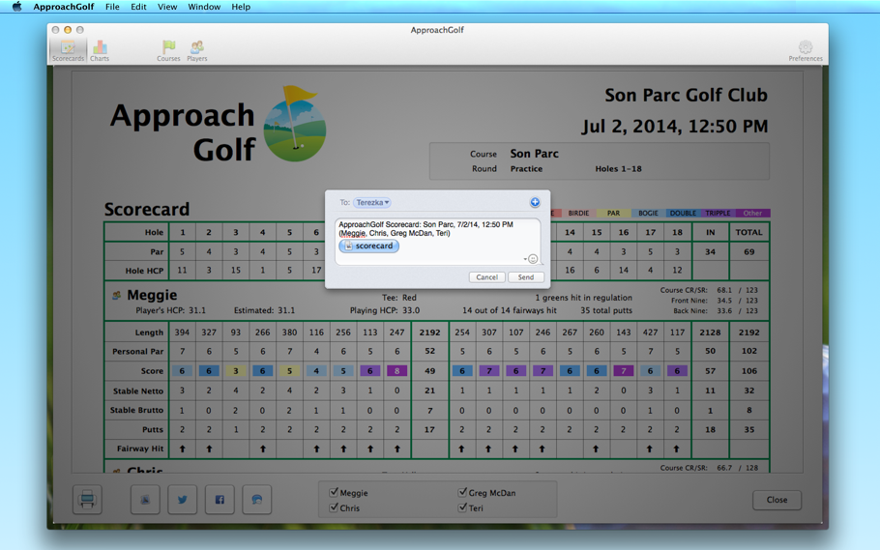Click the Son Parc Golf Club title
Screen dimensions: 880x550
(686, 95)
